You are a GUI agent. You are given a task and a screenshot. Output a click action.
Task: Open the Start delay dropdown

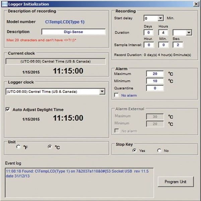(160, 18)
